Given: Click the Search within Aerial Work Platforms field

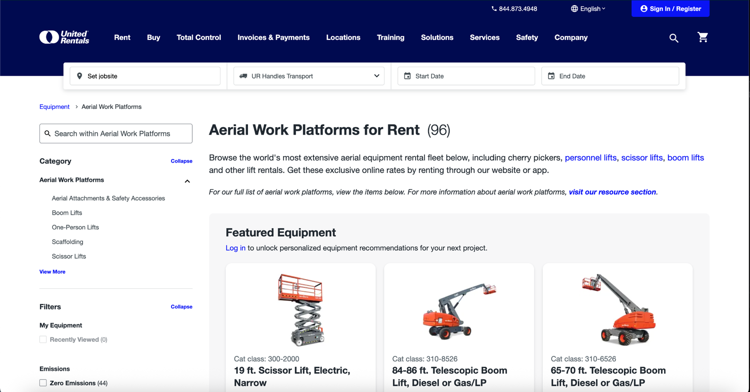Looking at the screenshot, I should pyautogui.click(x=116, y=134).
